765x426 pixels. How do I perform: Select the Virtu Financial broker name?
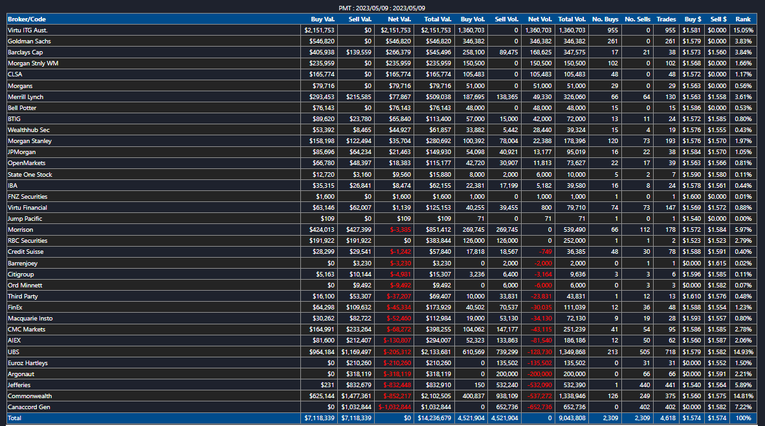[x=27, y=208]
